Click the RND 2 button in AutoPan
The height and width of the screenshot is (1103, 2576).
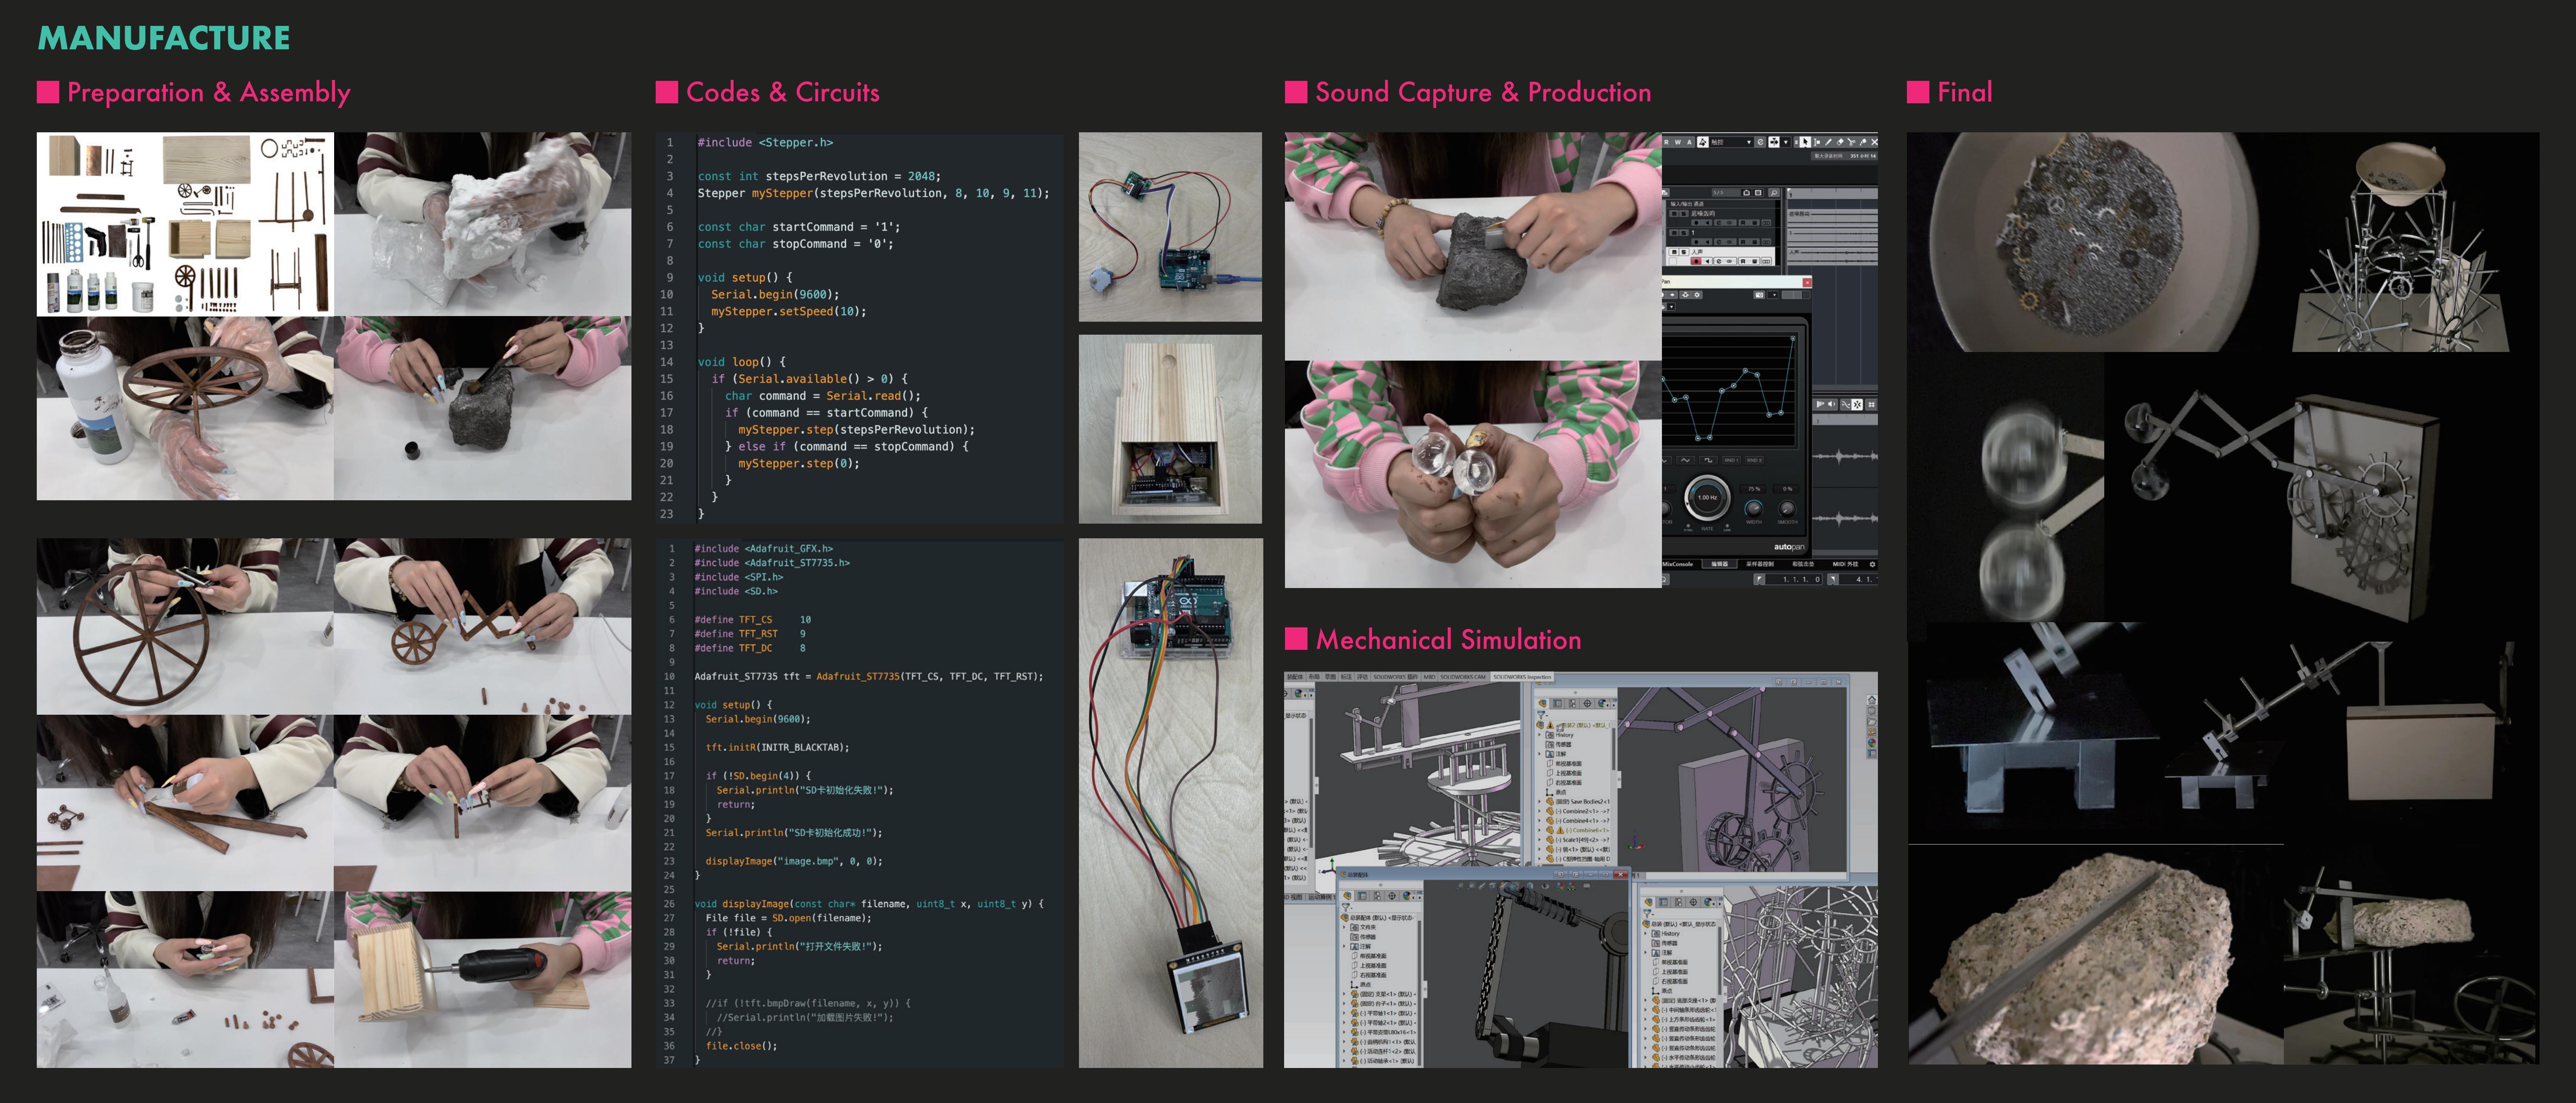[1755, 460]
